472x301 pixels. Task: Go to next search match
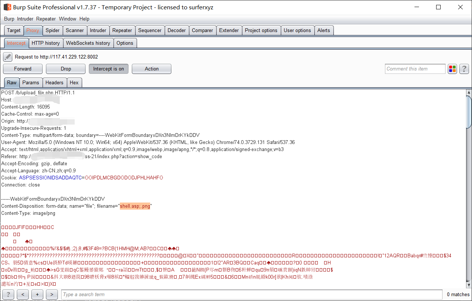[52, 294]
